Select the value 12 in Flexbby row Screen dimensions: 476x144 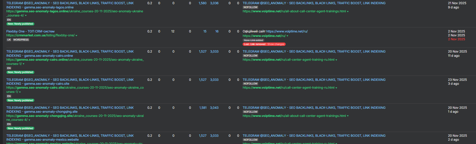(173, 31)
